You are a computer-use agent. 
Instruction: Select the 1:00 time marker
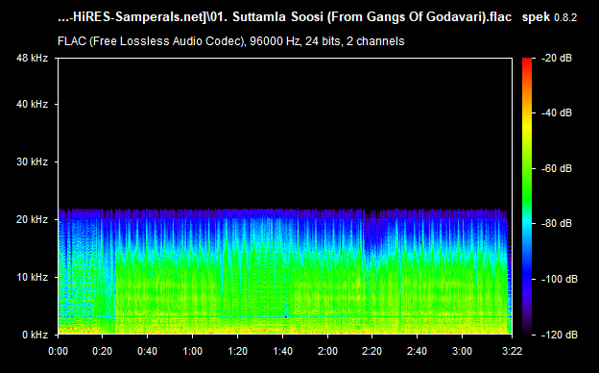point(192,351)
